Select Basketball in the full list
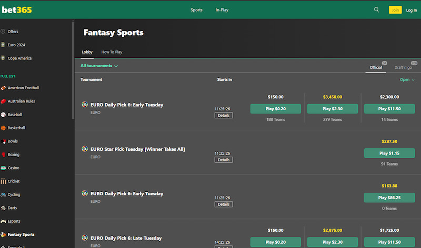The width and height of the screenshot is (421, 248). [x=16, y=128]
